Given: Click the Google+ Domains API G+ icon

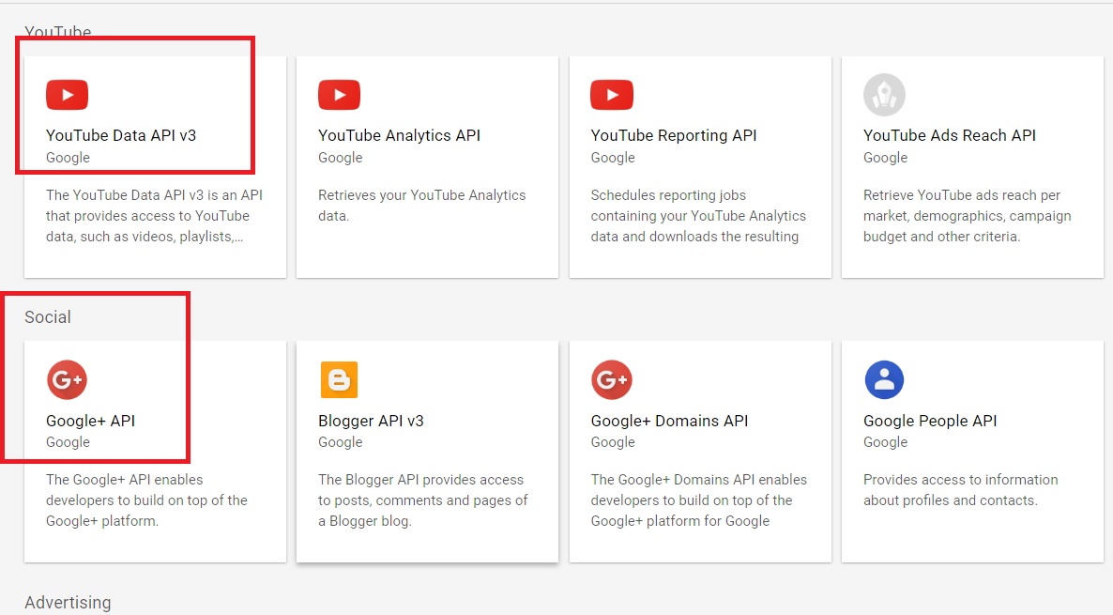Looking at the screenshot, I should (611, 379).
